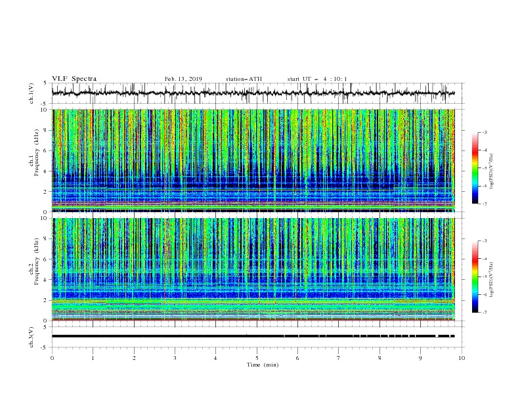Click the time axis tick label '10'

(x=462, y=358)
